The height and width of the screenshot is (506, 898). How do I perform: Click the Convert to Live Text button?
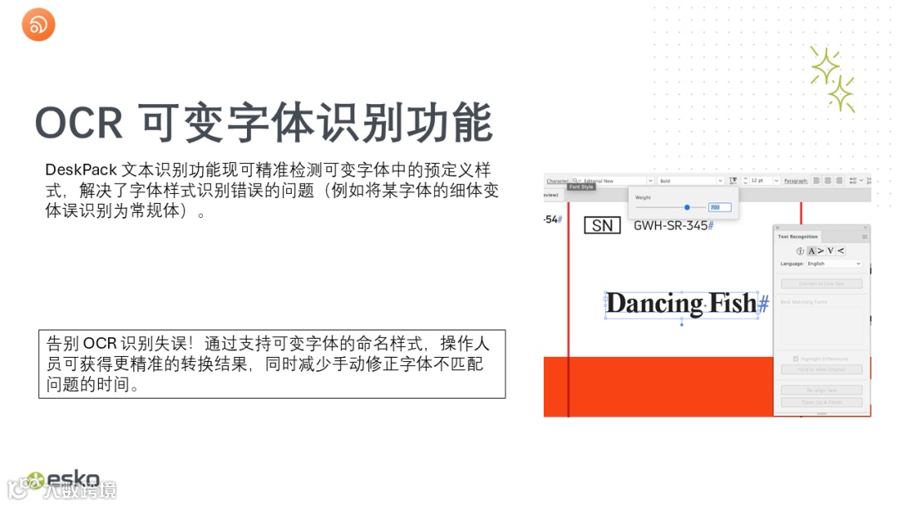tap(822, 284)
